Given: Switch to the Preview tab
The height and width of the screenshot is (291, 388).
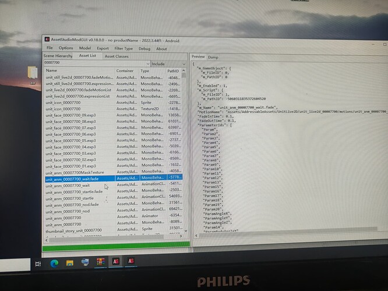Looking at the screenshot, I should point(198,57).
